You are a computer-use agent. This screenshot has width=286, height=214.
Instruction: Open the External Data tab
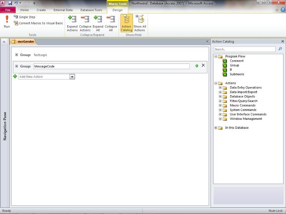(63, 10)
